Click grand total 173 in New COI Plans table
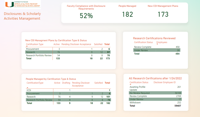Viewport: 200px width, 117px height. tap(108, 58)
